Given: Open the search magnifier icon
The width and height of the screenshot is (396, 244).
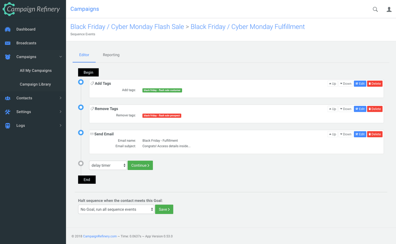Looking at the screenshot, I should (375, 9).
